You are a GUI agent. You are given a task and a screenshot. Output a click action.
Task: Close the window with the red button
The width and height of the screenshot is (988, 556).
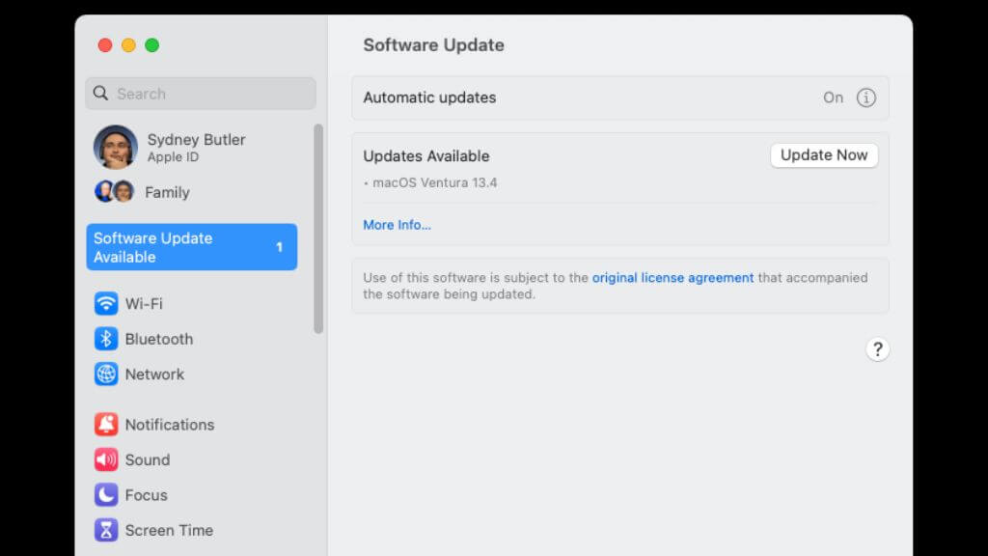click(x=105, y=45)
